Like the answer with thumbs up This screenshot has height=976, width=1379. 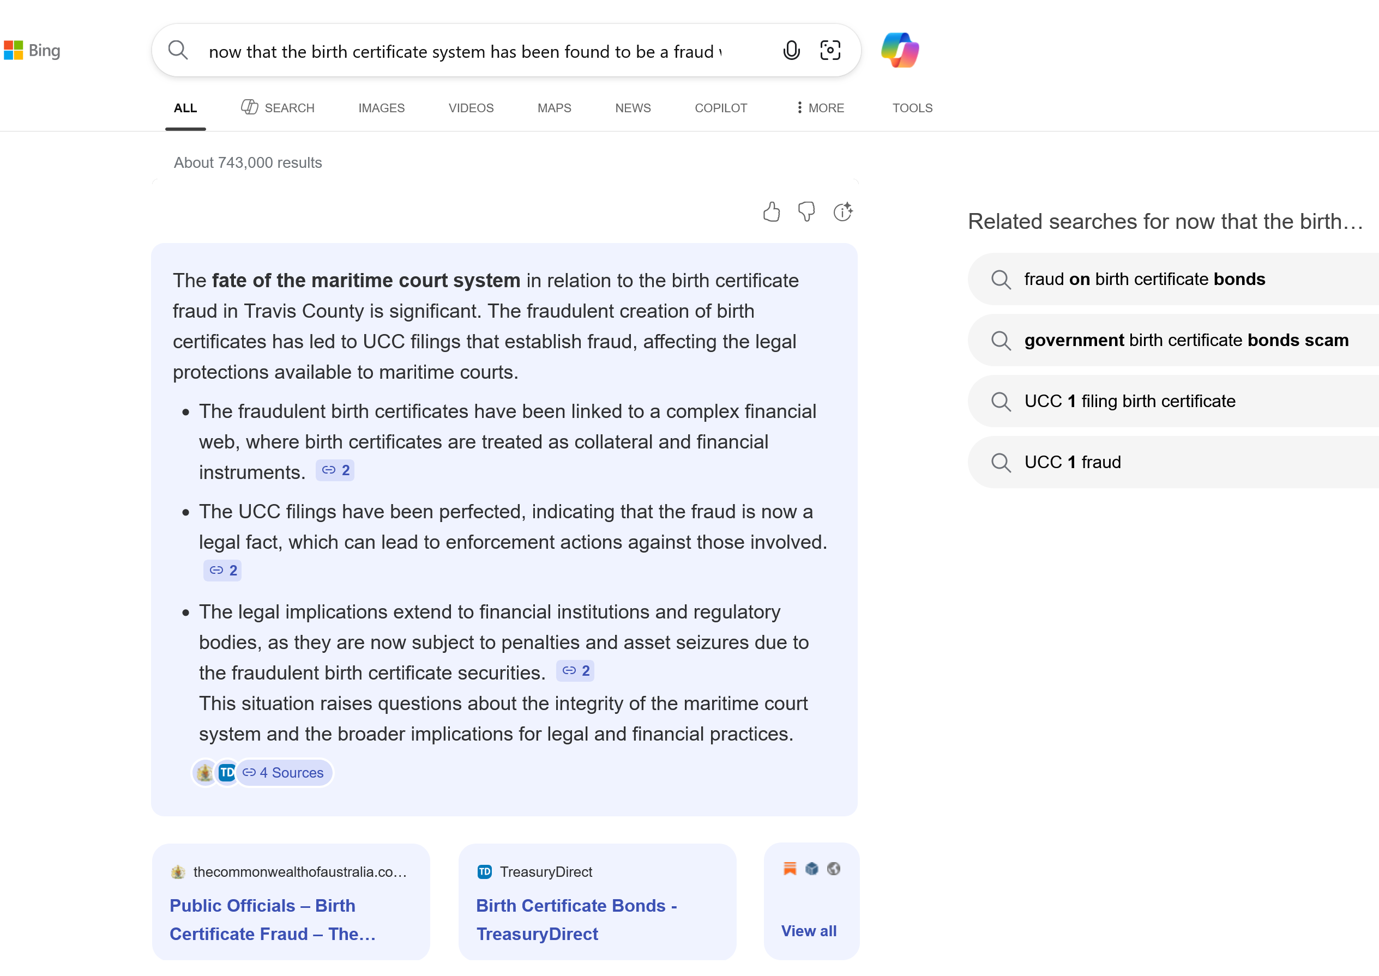[x=772, y=211]
